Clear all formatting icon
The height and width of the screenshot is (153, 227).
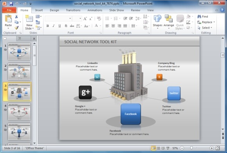pyautogui.click(x=99, y=18)
